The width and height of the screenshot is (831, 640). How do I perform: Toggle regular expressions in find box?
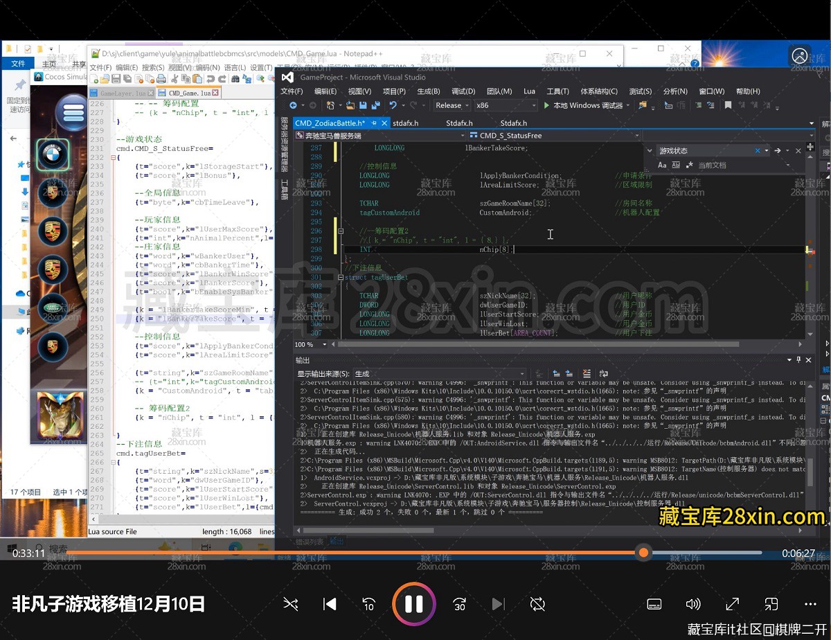coord(689,166)
